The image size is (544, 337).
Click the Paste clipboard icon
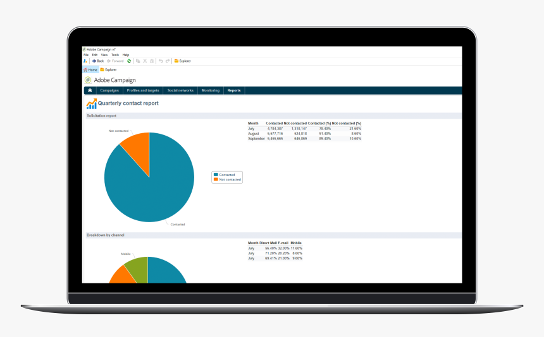coord(152,61)
